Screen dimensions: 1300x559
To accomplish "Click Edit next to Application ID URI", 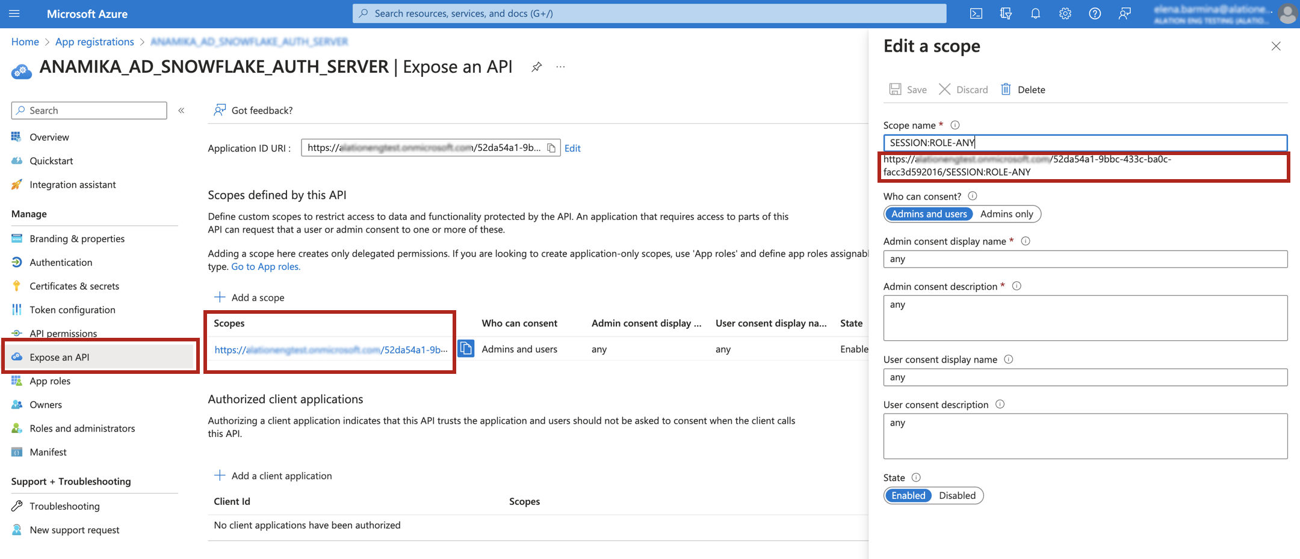I will pyautogui.click(x=572, y=148).
